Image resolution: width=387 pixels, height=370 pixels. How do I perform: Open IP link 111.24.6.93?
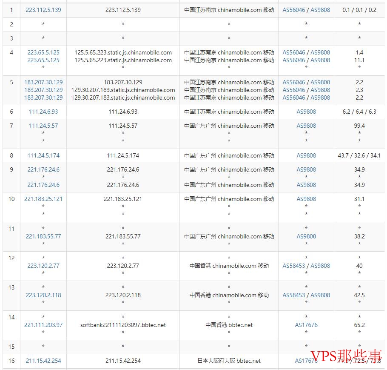point(43,112)
